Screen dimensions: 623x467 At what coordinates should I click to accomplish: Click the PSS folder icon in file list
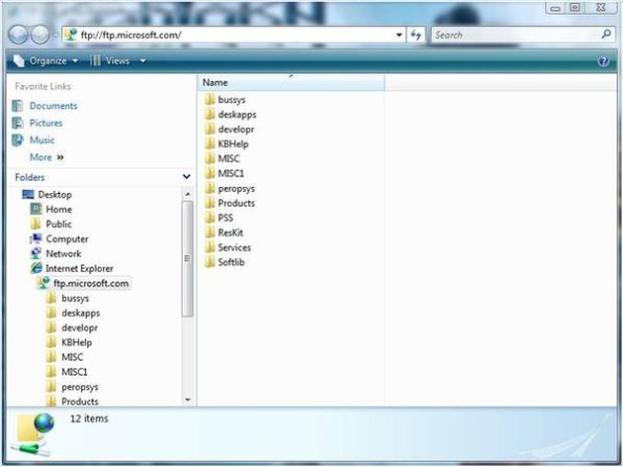(x=210, y=218)
